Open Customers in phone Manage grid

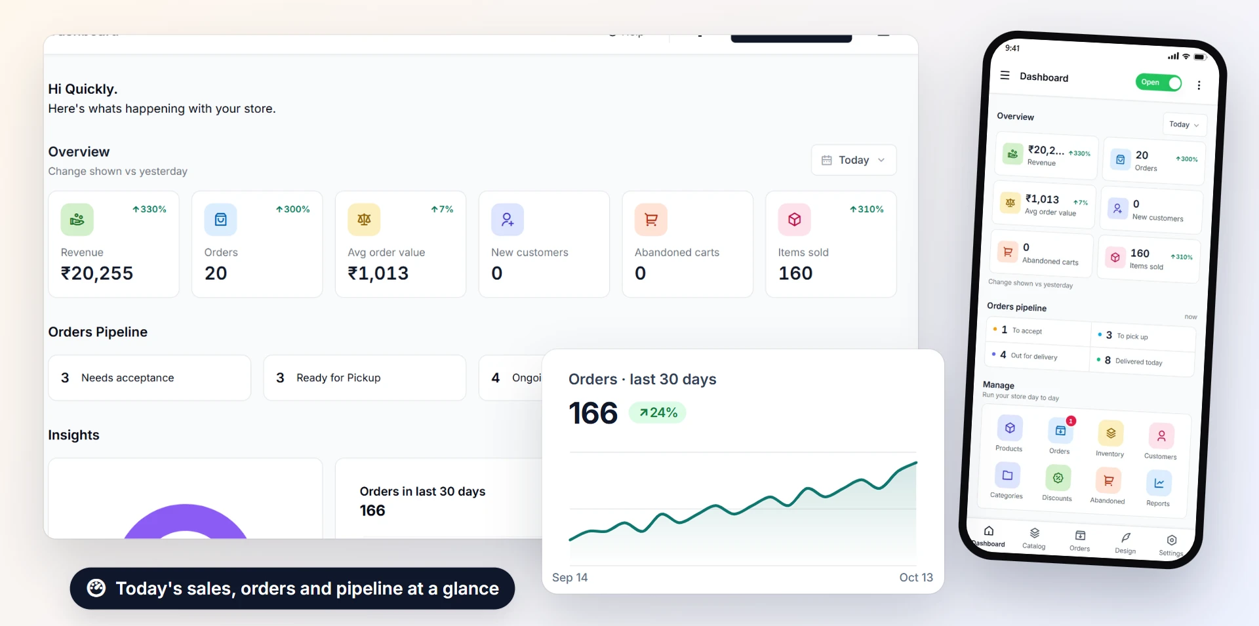[x=1161, y=441]
